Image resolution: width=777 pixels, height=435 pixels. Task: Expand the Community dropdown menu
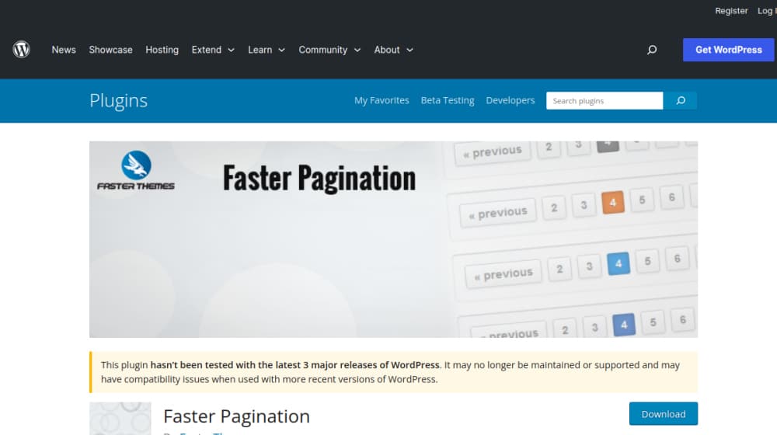[x=329, y=50]
